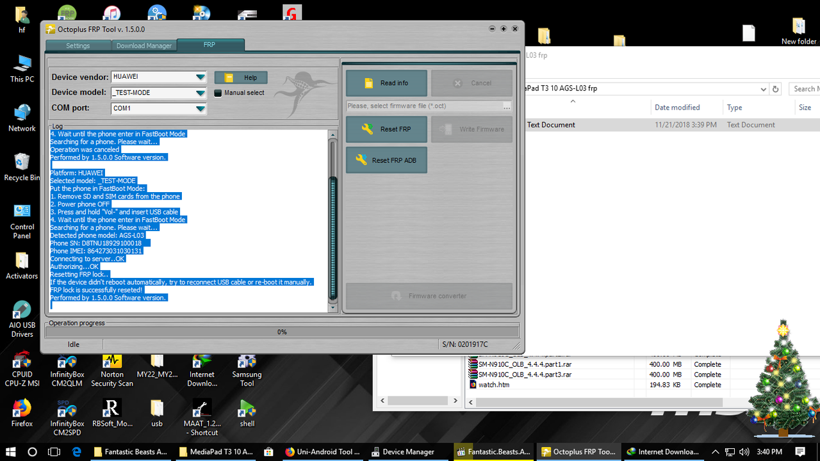Sort by Date modified column
The image size is (820, 461).
[677, 108]
